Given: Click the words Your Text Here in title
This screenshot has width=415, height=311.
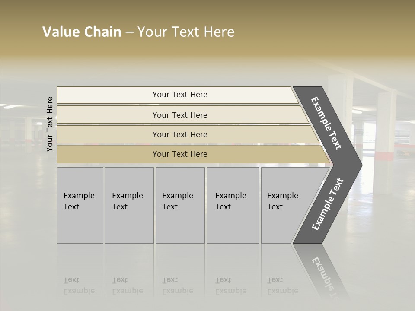Looking at the screenshot, I should (x=186, y=32).
